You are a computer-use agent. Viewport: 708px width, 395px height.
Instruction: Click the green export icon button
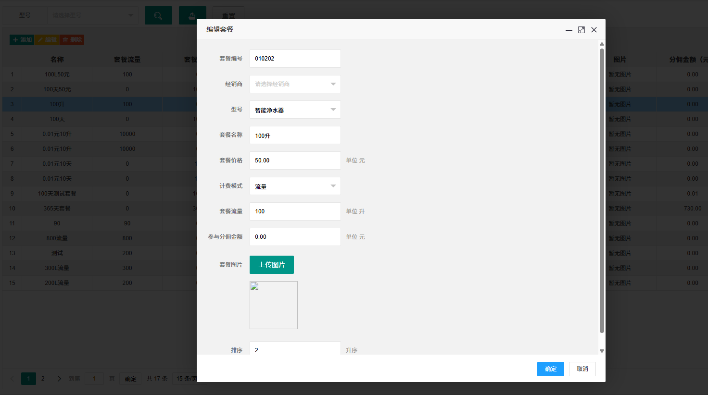(x=192, y=15)
